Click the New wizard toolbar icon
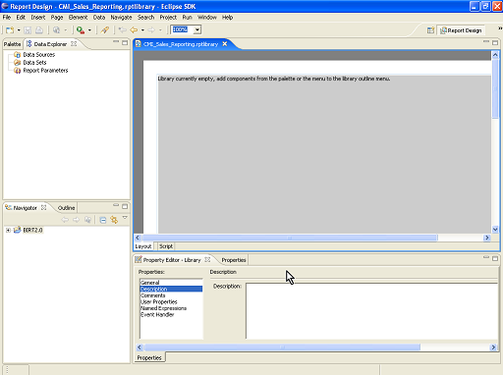The height and width of the screenshot is (375, 503). (x=10, y=30)
